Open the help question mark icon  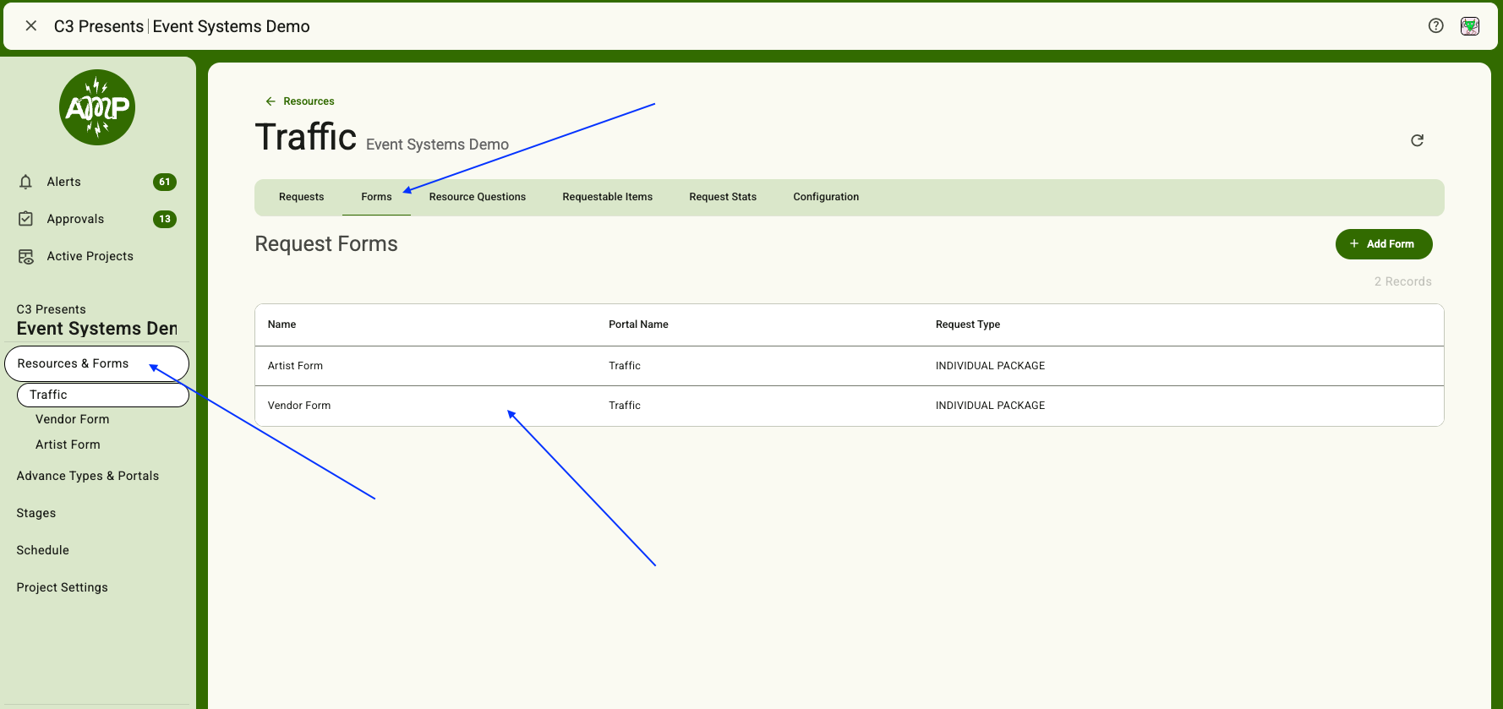click(1435, 26)
